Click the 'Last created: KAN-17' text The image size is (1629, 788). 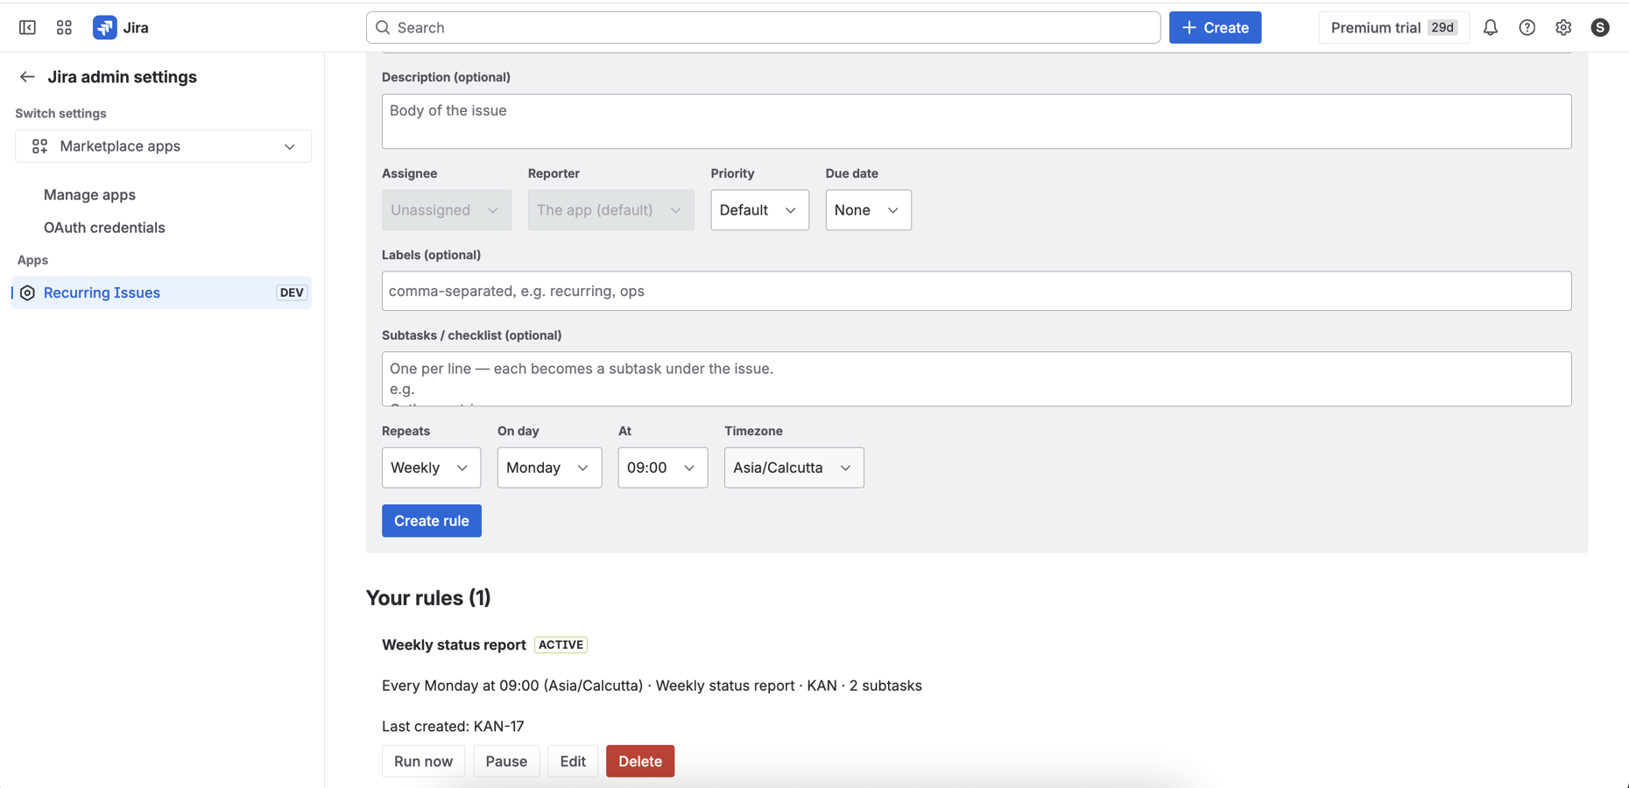click(453, 726)
